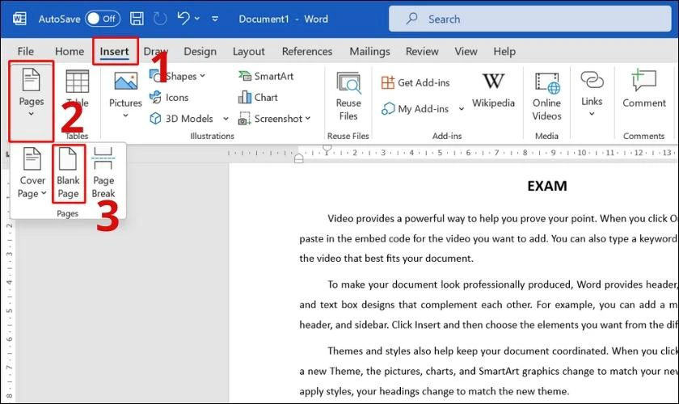Open Reuse Files pane
The height and width of the screenshot is (404, 679).
348,96
